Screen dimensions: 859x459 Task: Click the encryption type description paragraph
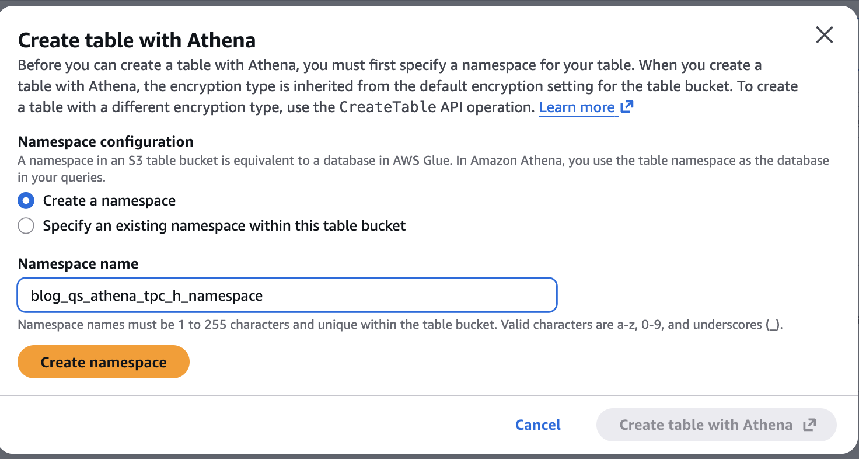pyautogui.click(x=389, y=86)
